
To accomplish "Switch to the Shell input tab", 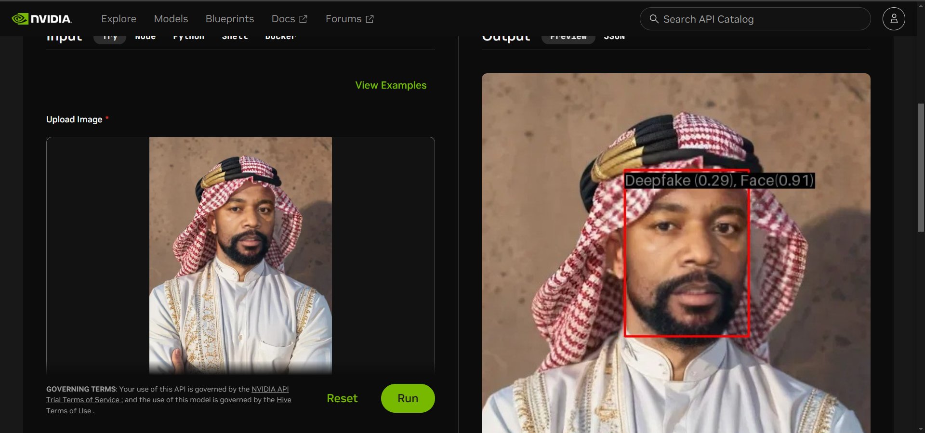I will click(235, 38).
